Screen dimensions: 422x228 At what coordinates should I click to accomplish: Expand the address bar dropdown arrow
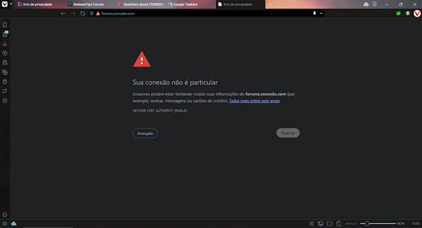321,13
